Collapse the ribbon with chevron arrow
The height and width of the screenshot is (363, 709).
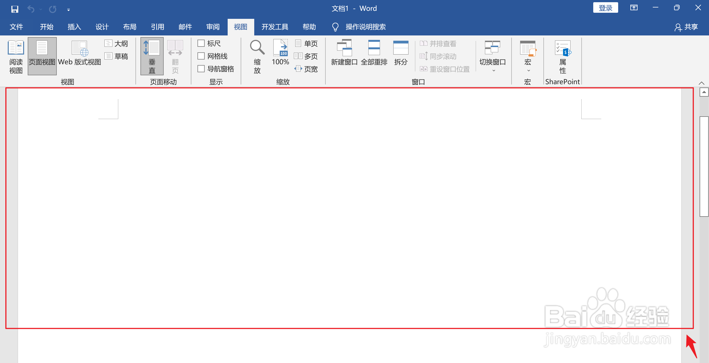[701, 83]
